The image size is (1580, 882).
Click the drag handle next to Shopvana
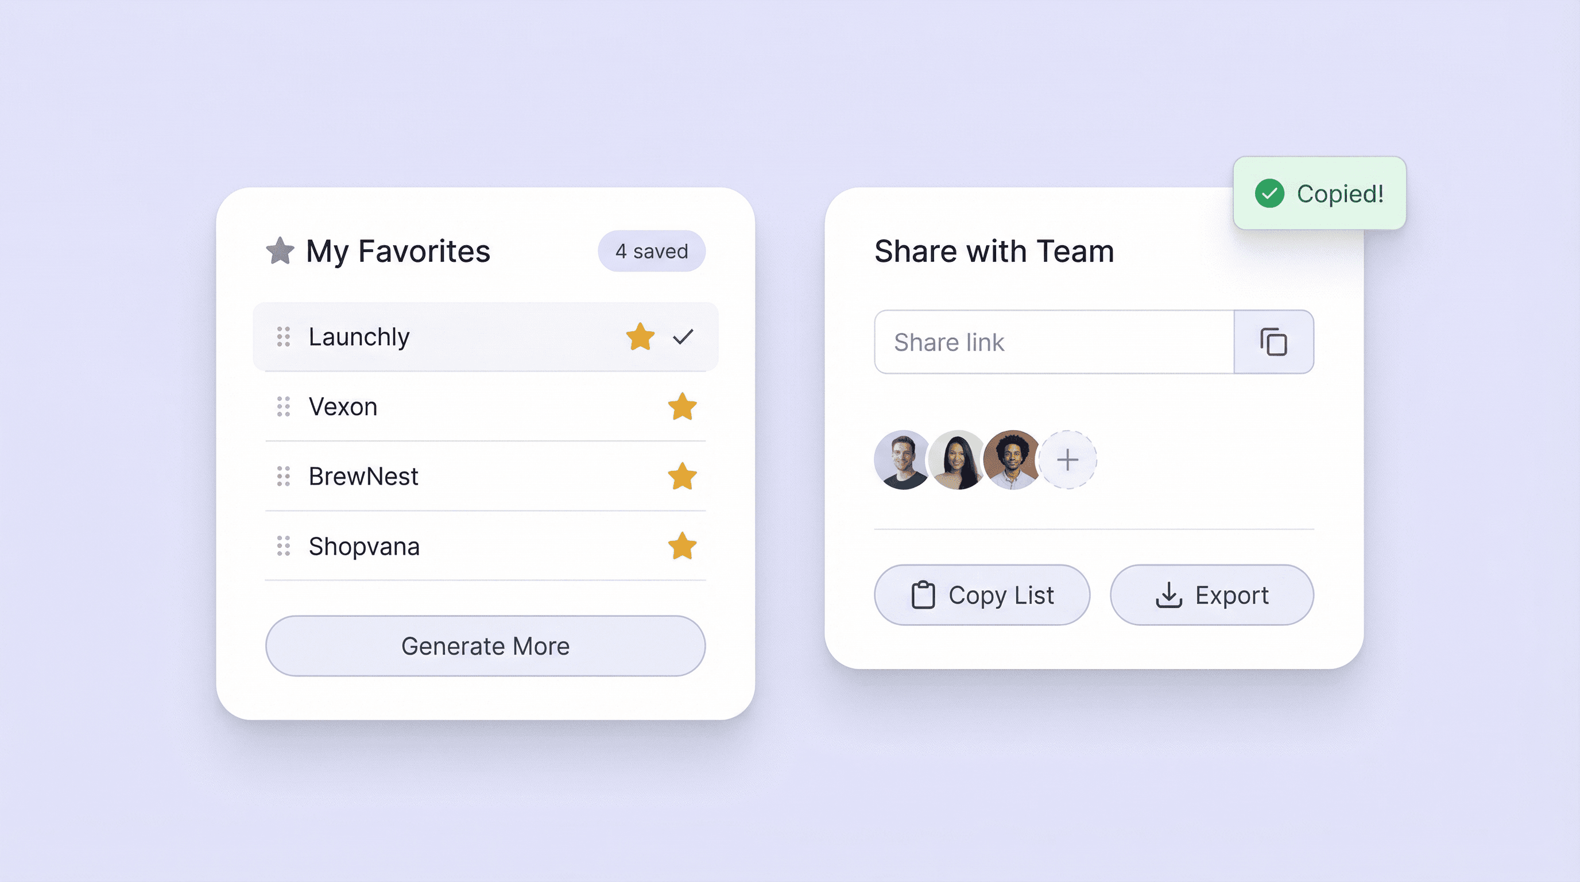[284, 546]
